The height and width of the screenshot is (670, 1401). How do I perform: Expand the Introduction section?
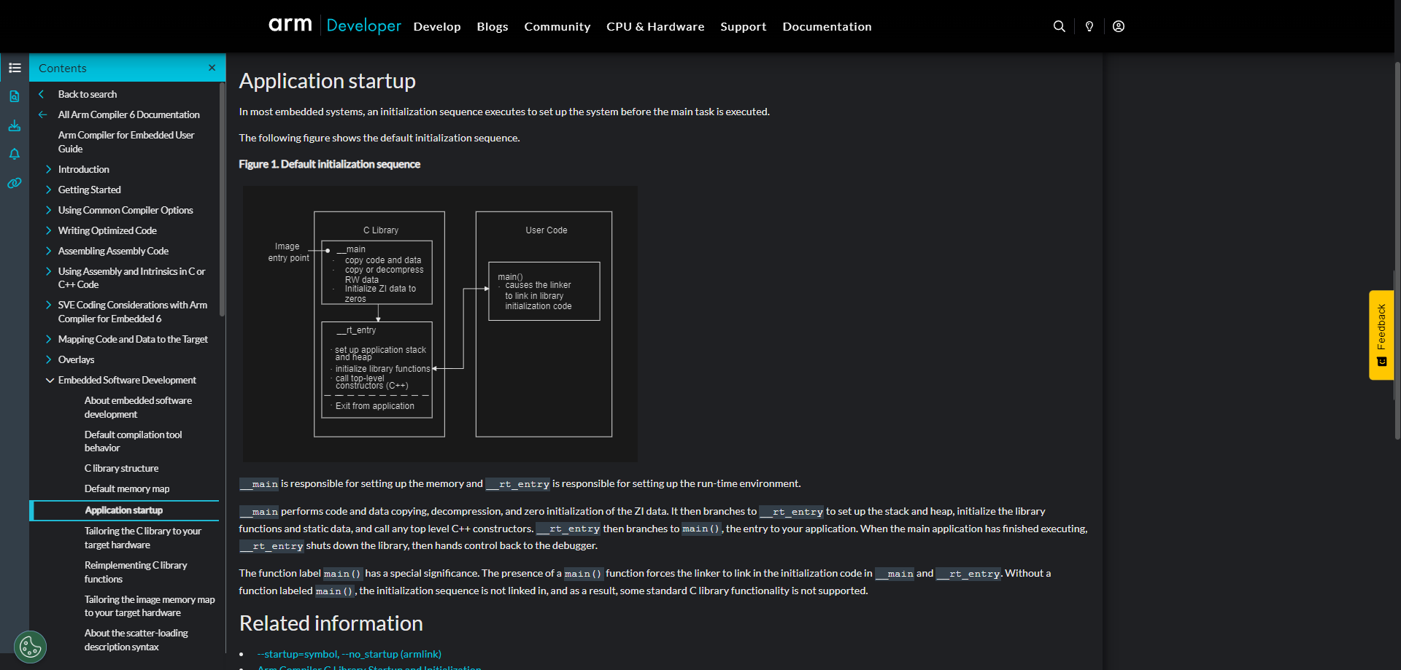49,169
